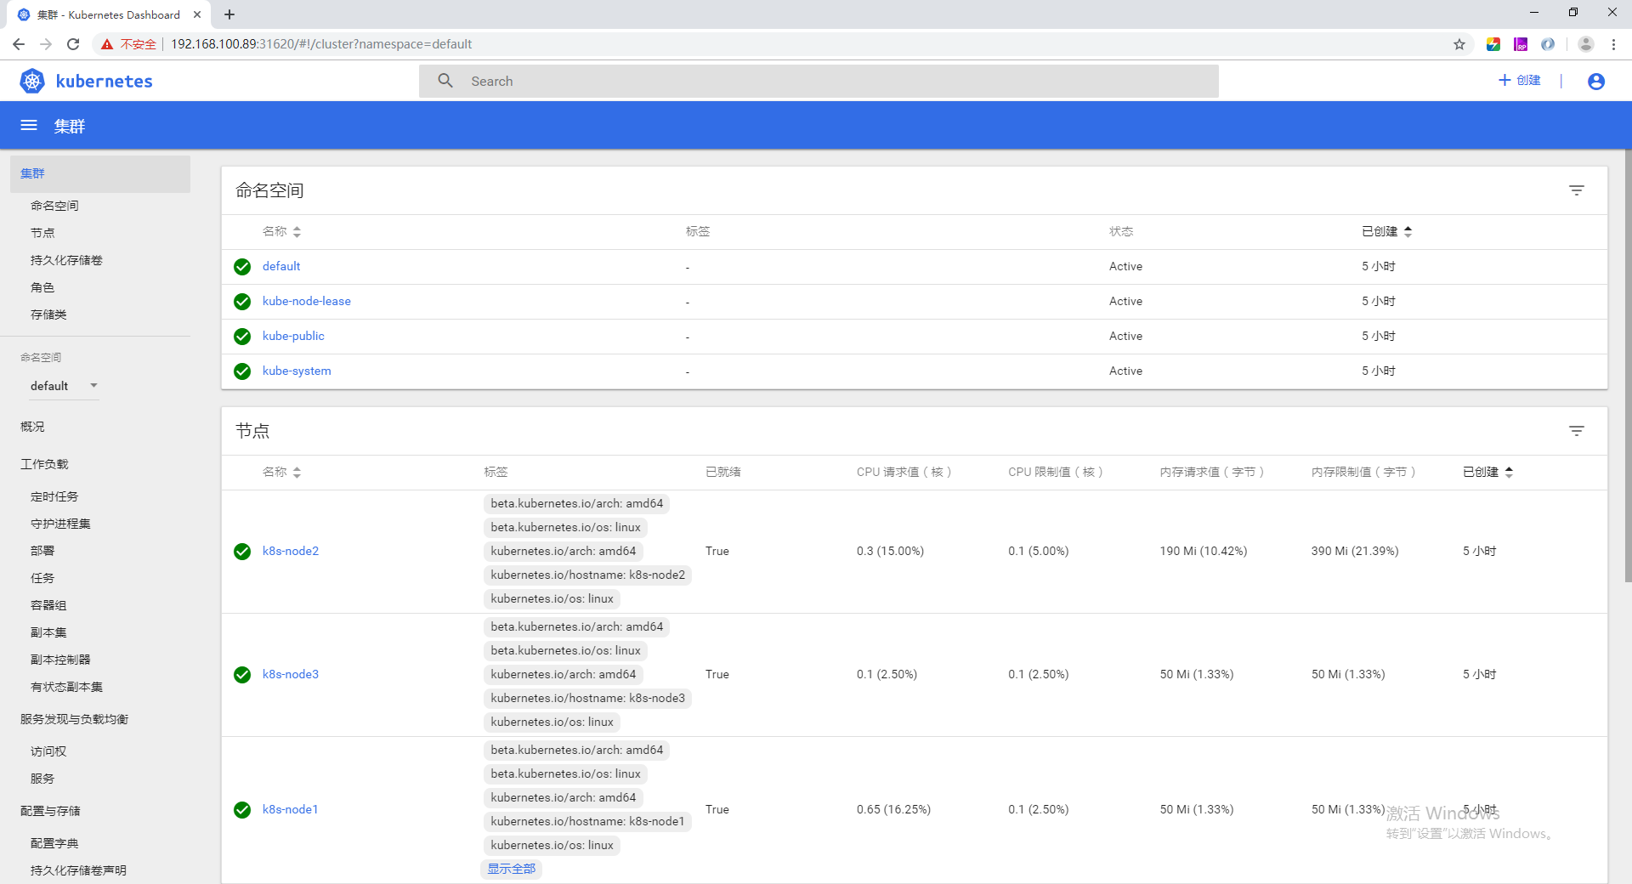Image resolution: width=1632 pixels, height=884 pixels.
Task: Open 有状态副本集 in the sidebar
Action: pyautogui.click(x=66, y=687)
